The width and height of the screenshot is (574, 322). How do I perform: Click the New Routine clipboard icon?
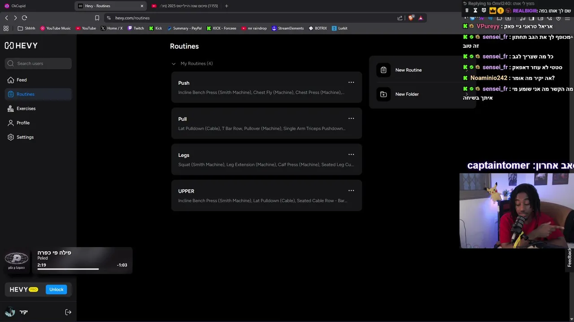[x=383, y=70]
